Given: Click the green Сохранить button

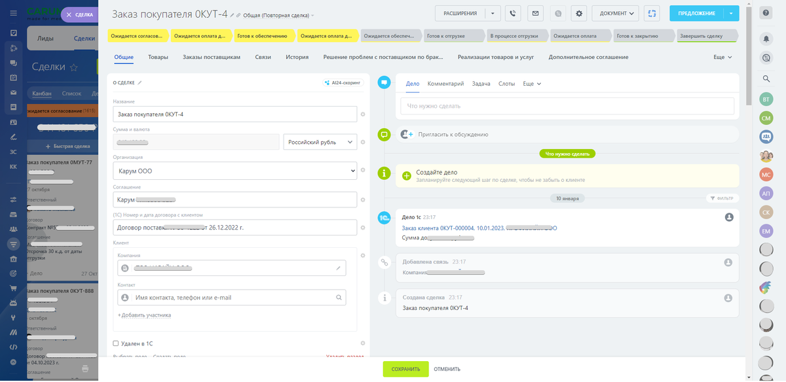Looking at the screenshot, I should (405, 369).
